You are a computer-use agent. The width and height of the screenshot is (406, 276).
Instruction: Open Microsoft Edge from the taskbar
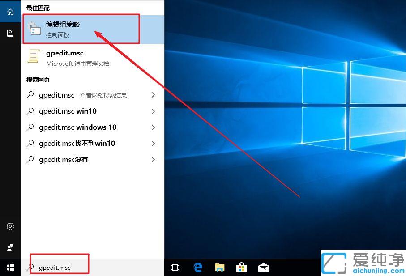(x=197, y=267)
